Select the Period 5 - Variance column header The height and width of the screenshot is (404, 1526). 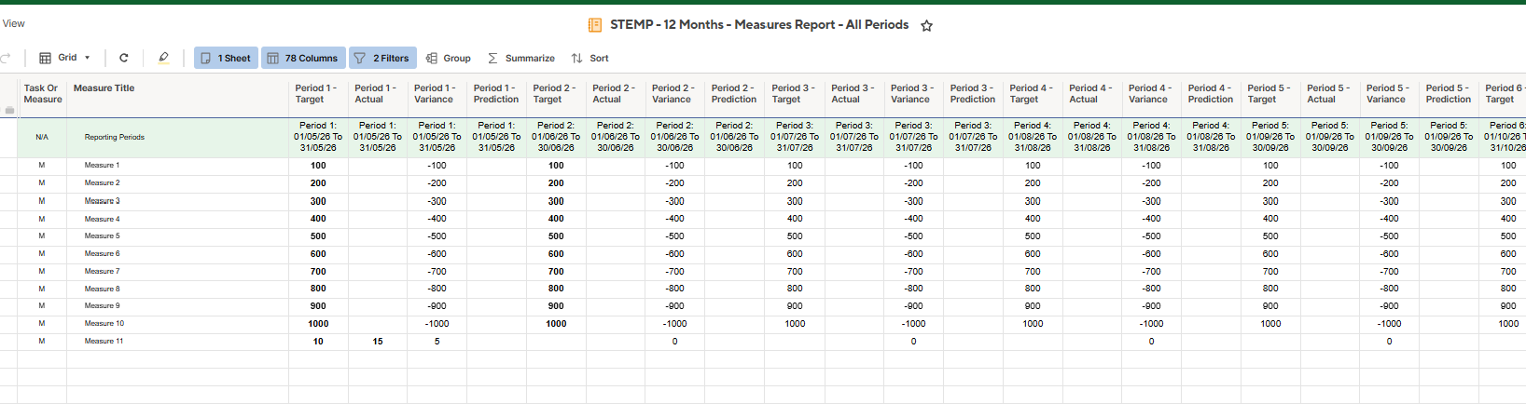point(1390,94)
